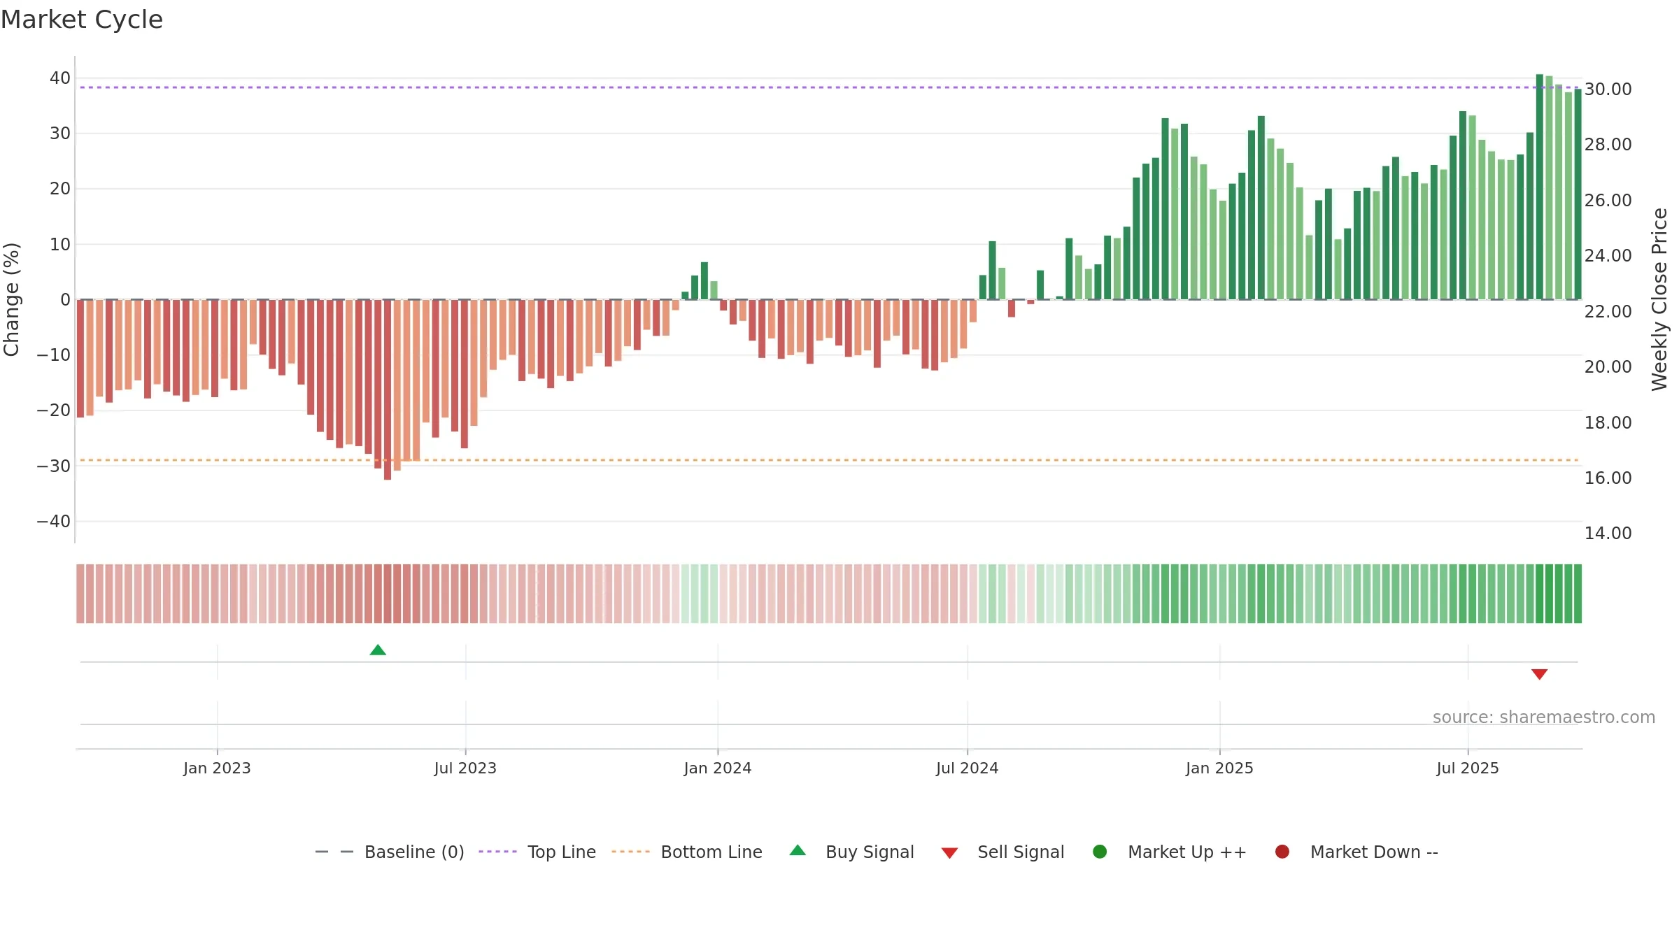Viewport: 1679px width, 944px height.
Task: Click the −20 tick on the Change axis
Action: coord(54,410)
